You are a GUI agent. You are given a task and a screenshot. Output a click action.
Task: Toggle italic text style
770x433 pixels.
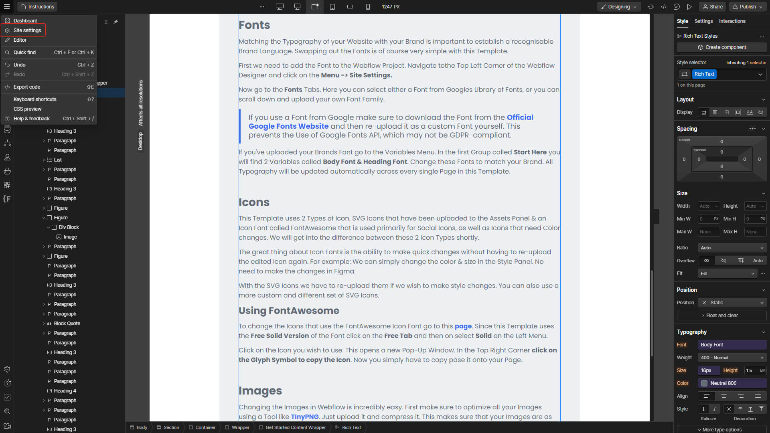715,409
